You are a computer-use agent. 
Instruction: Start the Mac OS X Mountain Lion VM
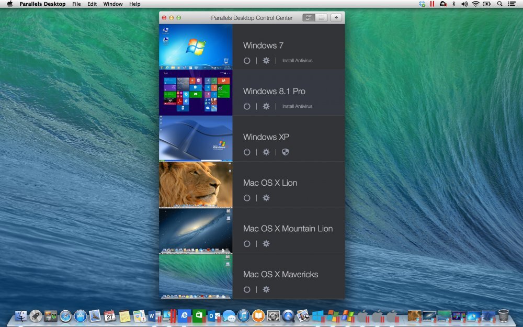246,243
